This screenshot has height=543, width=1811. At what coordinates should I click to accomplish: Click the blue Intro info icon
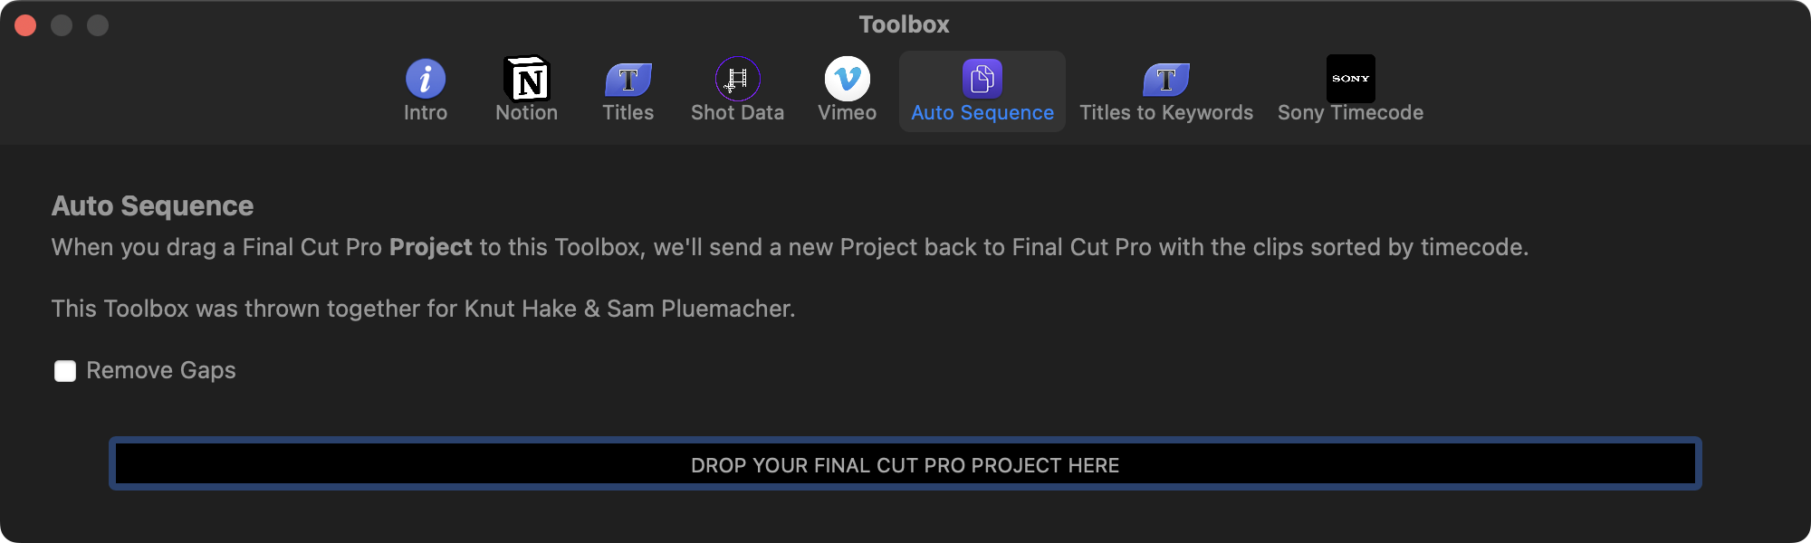point(426,79)
